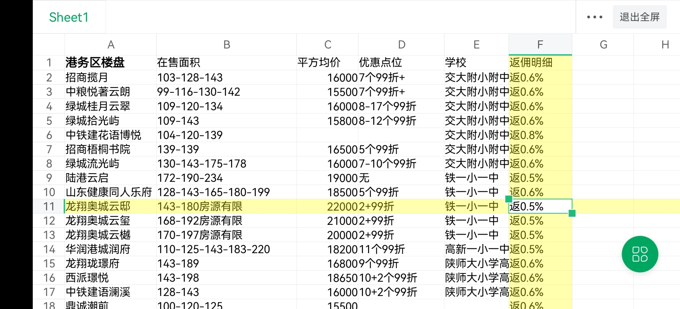Screen dimensions: 680x309
Task: Switch to the Sheet1 tab
Action: [x=69, y=17]
